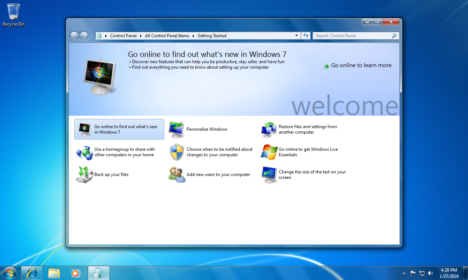Click the Back navigation arrow button

pos(74,36)
